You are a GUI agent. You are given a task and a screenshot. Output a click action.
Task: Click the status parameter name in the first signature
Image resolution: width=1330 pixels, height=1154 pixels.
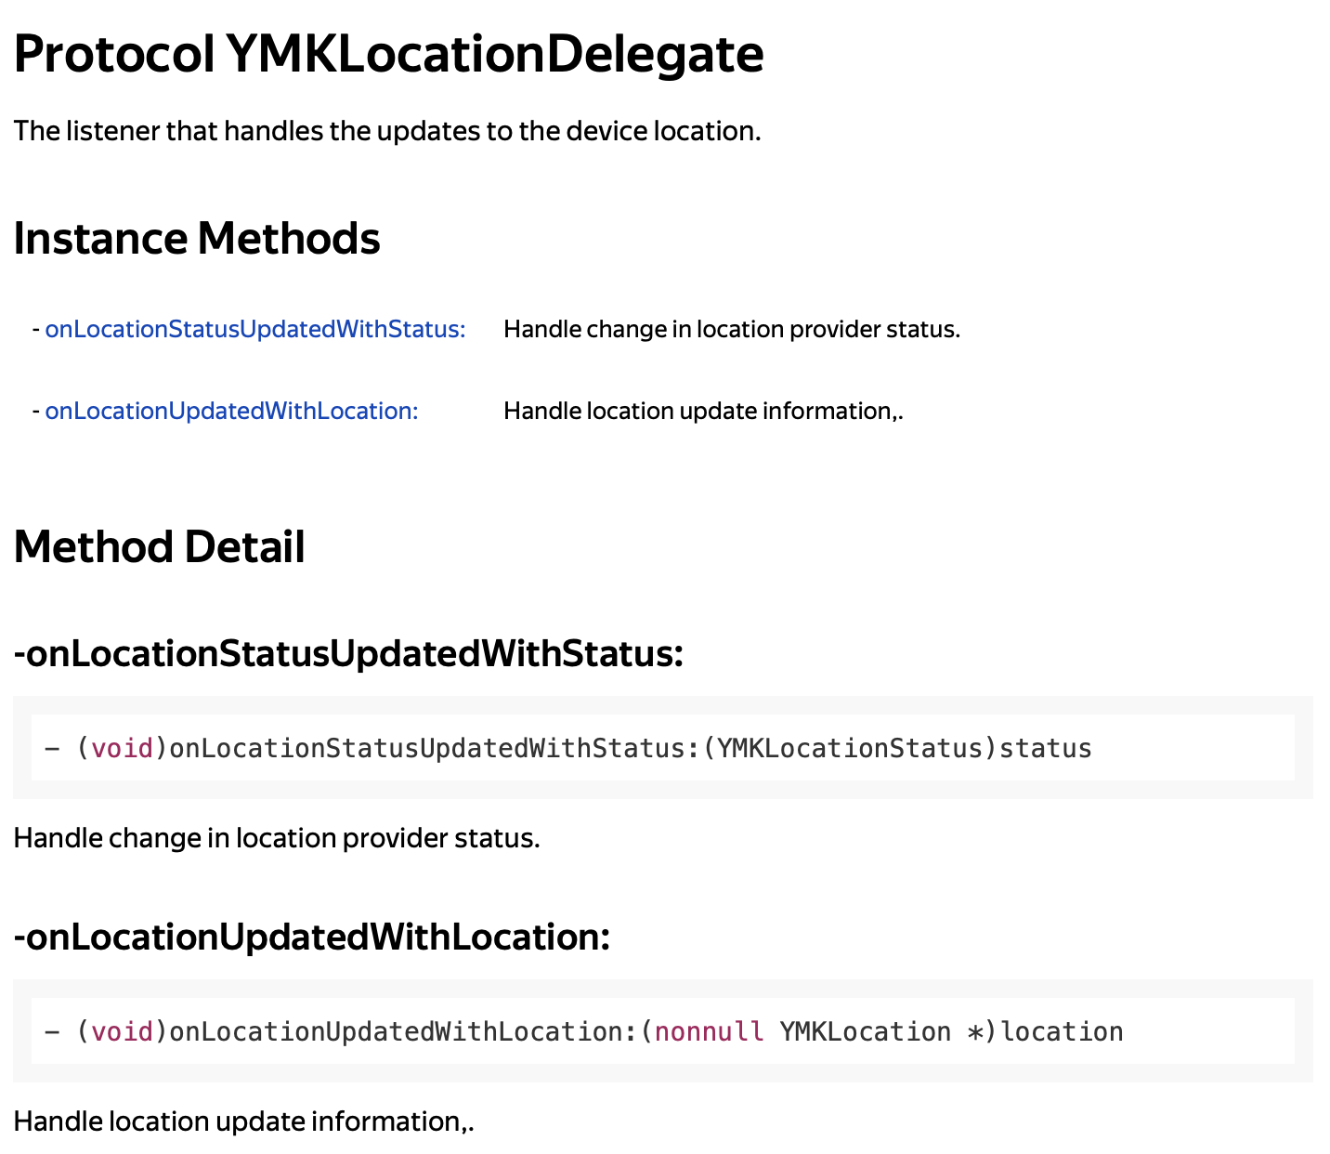[x=1045, y=748]
